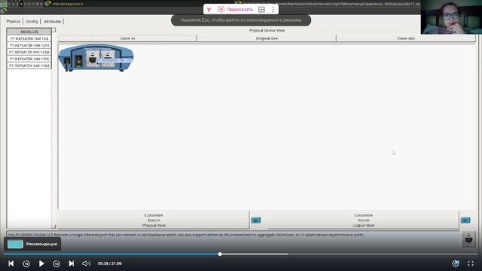Select PT-REPEATER-NM-1FFE module

29,59
